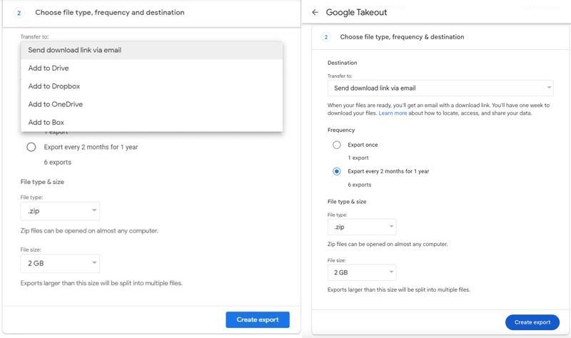Open the 'Learn more' link

click(393, 113)
